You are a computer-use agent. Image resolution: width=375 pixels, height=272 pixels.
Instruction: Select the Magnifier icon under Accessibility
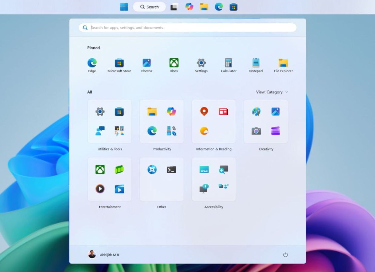tap(223, 169)
